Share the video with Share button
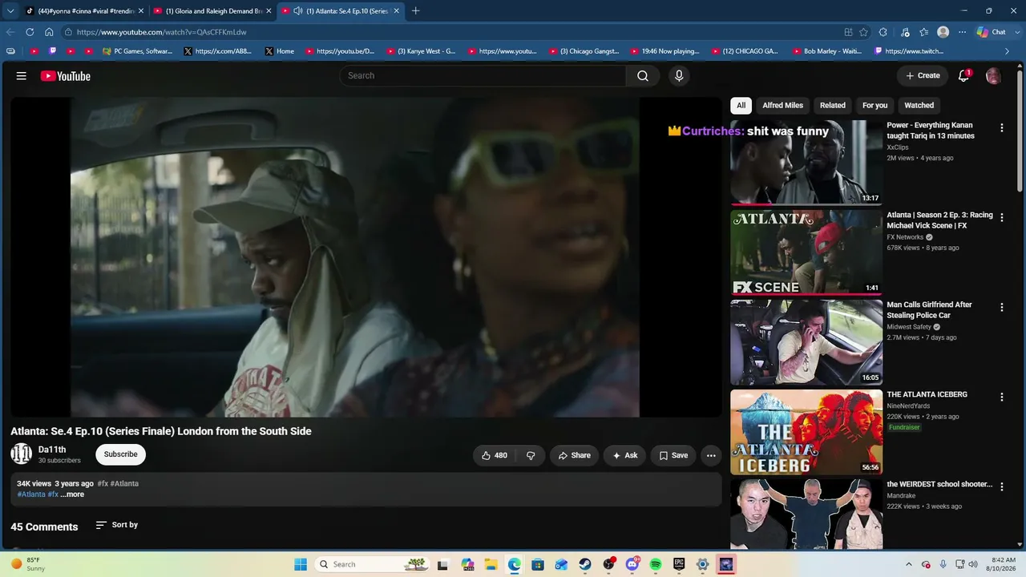 pos(574,455)
